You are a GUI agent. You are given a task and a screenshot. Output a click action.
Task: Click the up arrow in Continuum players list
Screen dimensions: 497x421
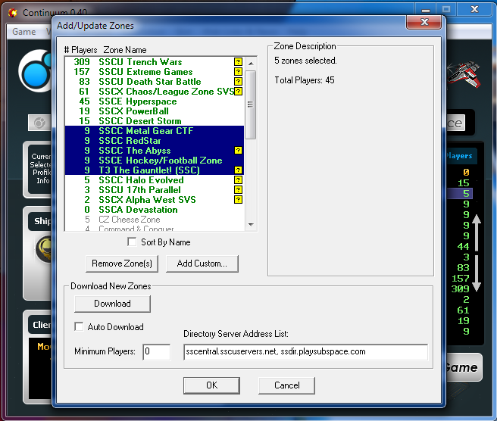tap(477, 232)
